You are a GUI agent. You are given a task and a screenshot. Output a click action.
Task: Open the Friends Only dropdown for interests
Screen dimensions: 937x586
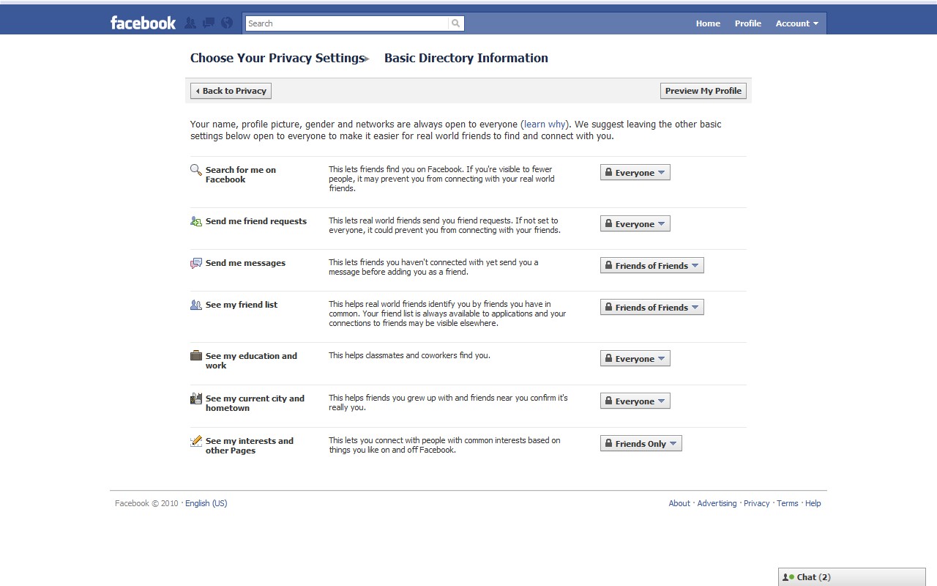[x=641, y=444]
